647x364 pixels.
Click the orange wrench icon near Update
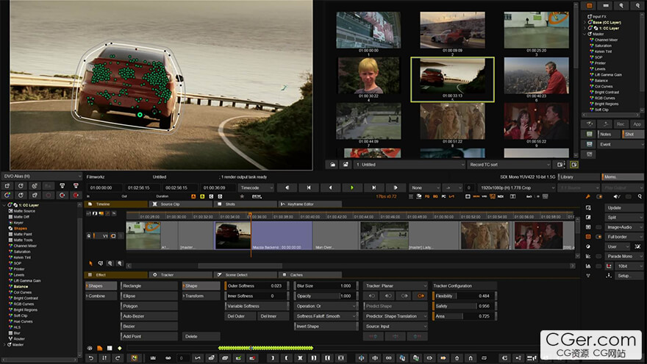588,197
